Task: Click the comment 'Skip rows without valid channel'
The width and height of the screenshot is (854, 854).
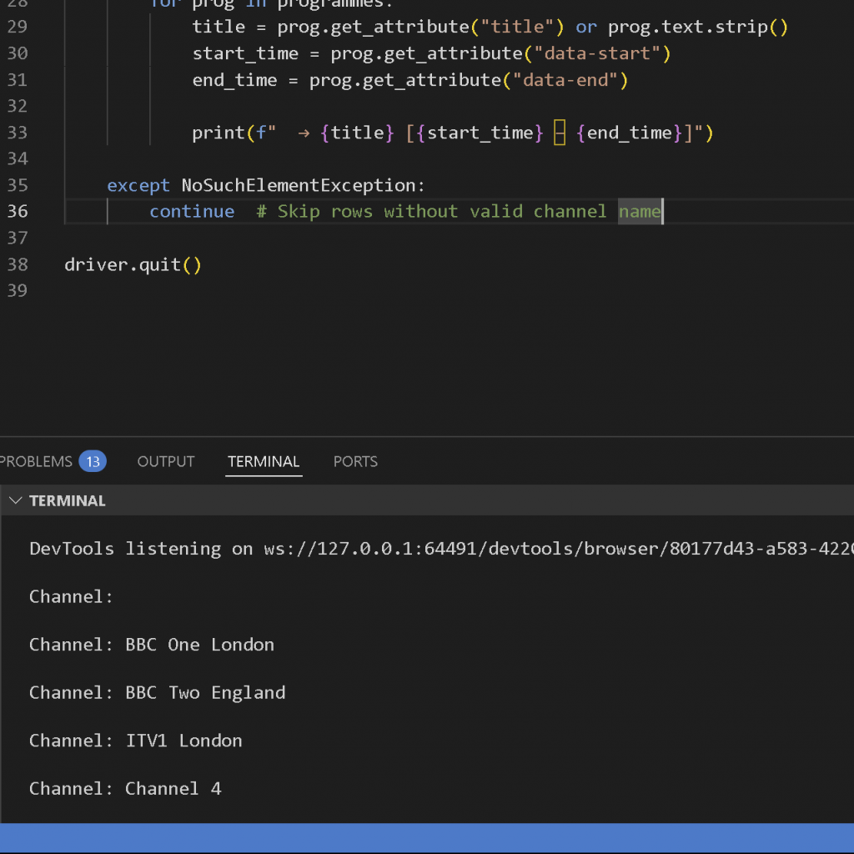Action: 442,211
